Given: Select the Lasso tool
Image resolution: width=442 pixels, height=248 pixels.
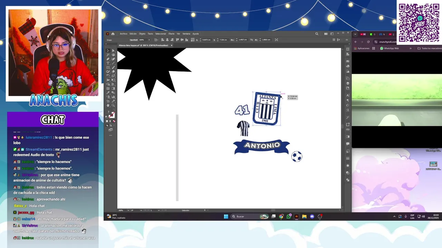Looking at the screenshot, I should pyautogui.click(x=113, y=55).
